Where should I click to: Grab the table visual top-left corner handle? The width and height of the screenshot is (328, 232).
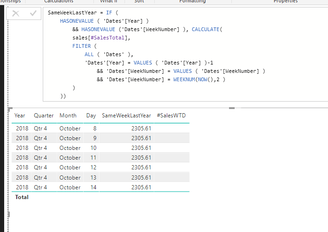pyautogui.click(x=10, y=109)
